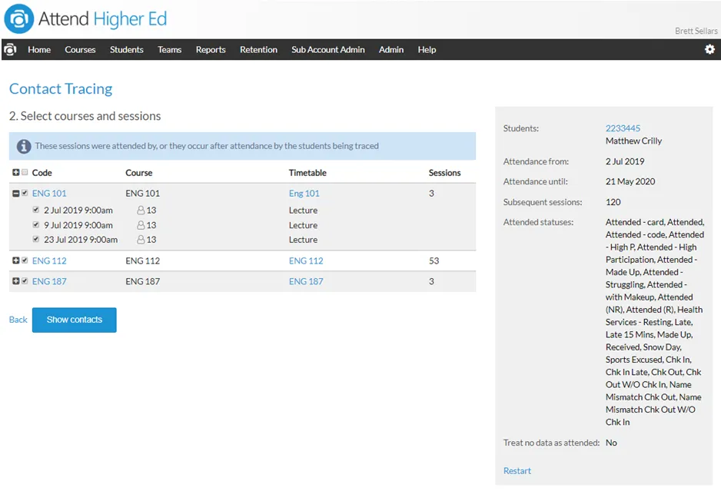Click the Contact Tracing page heading
Screen dimensions: 721x491
click(61, 88)
